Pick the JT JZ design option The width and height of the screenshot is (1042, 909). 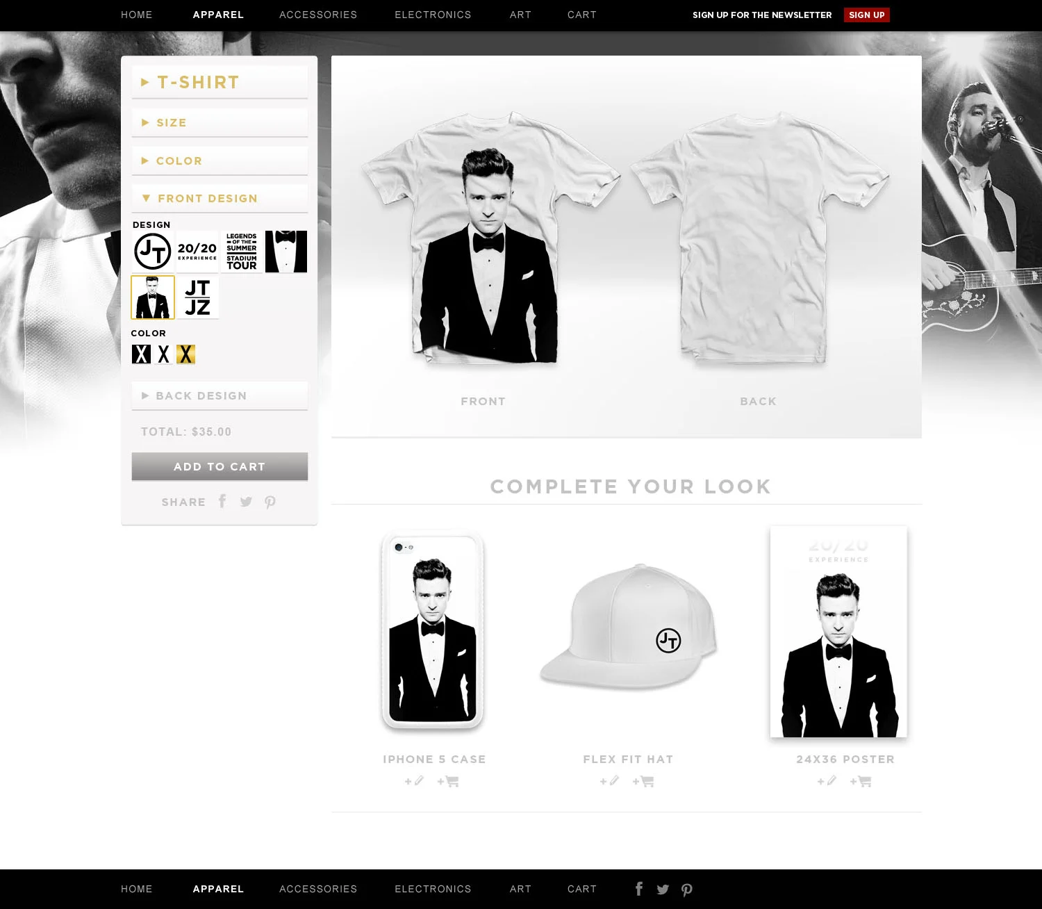(x=197, y=297)
